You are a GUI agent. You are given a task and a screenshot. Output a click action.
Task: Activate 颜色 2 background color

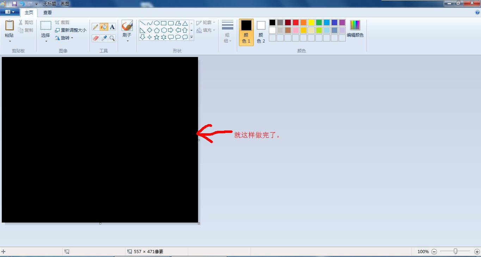click(x=261, y=32)
